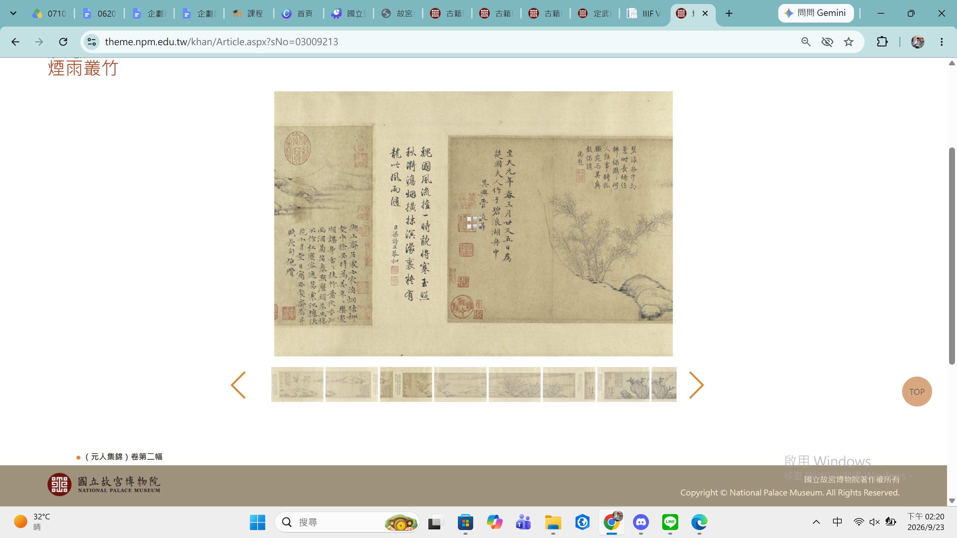
Task: Switch to the 首頁 tab
Action: click(x=298, y=13)
